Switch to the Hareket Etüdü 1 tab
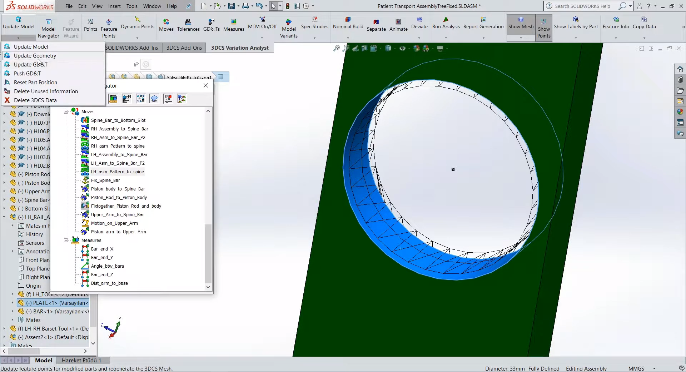 coord(81,360)
